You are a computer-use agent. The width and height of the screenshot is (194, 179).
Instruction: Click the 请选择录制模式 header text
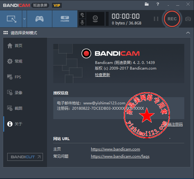24,33
